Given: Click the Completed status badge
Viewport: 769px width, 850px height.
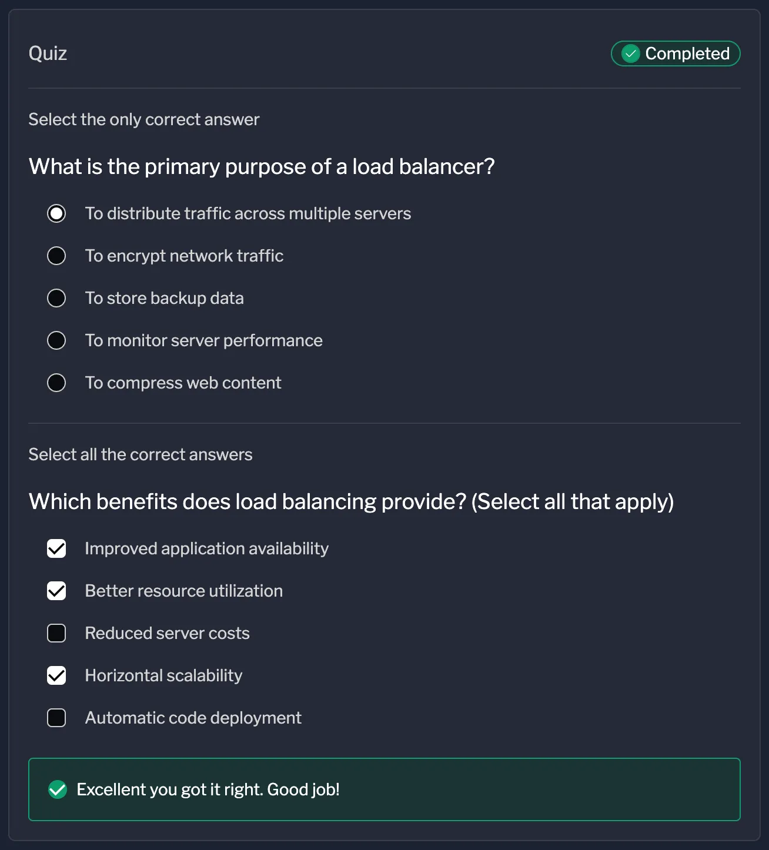Looking at the screenshot, I should tap(675, 53).
